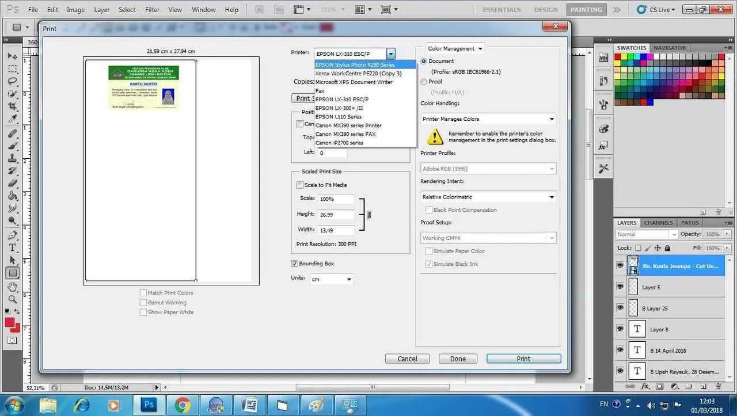The image size is (737, 416).
Task: Click the Print button
Action: coord(523,358)
